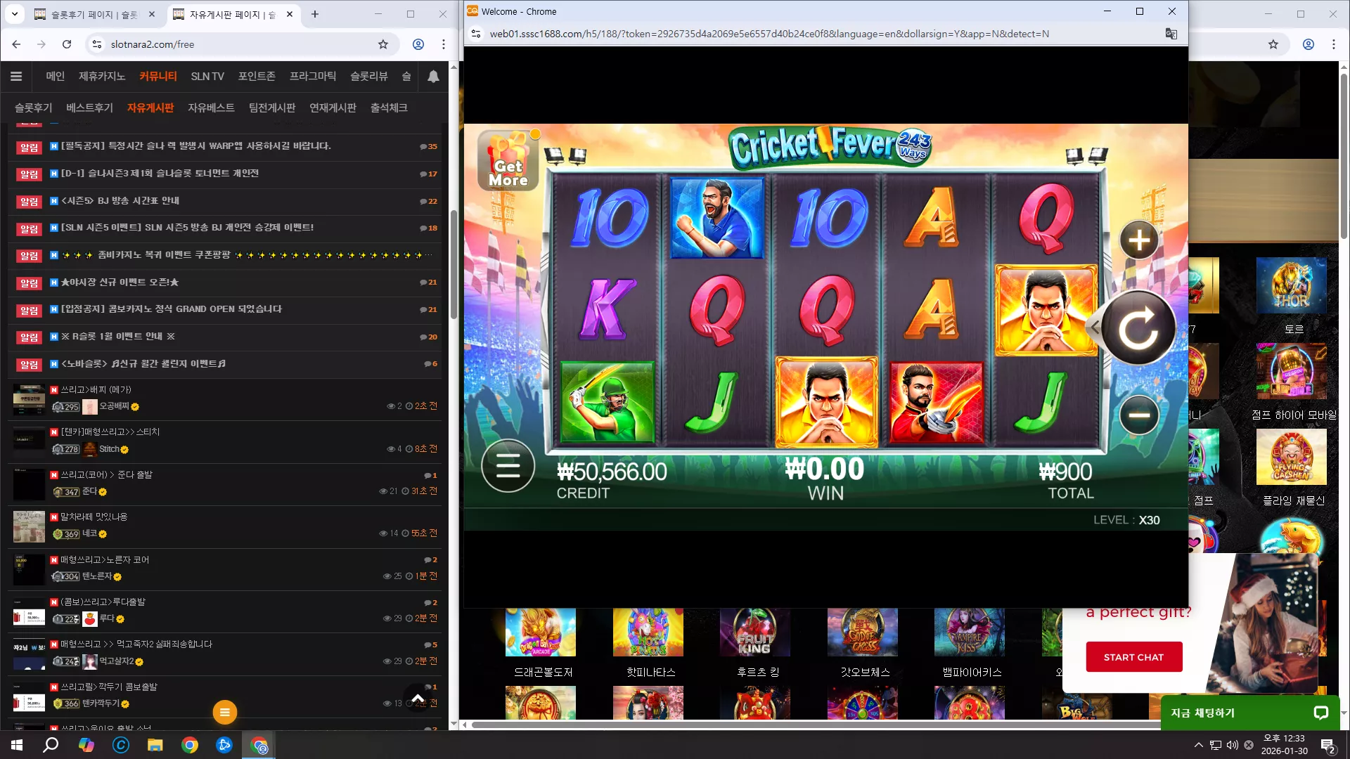Screen dimensions: 1350x759
Task: Open the 프라그마틱 nav item
Action: (313, 76)
